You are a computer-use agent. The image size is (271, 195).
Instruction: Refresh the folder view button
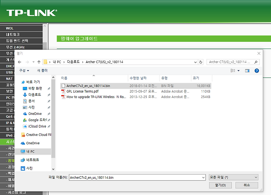(201, 62)
